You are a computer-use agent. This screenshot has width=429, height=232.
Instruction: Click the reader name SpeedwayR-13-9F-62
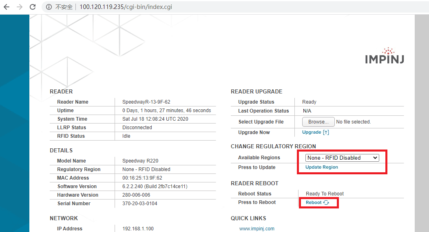pyautogui.click(x=146, y=102)
